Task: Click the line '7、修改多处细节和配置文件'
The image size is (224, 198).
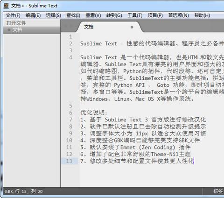Action: 137,161
